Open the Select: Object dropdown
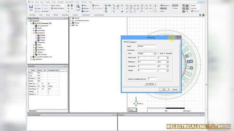Screen dimensions: 234x131 coord(58,5)
